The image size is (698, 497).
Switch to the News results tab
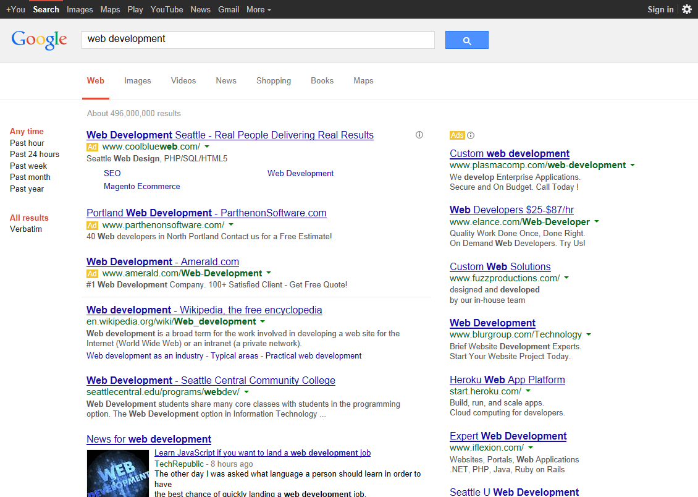[226, 80]
